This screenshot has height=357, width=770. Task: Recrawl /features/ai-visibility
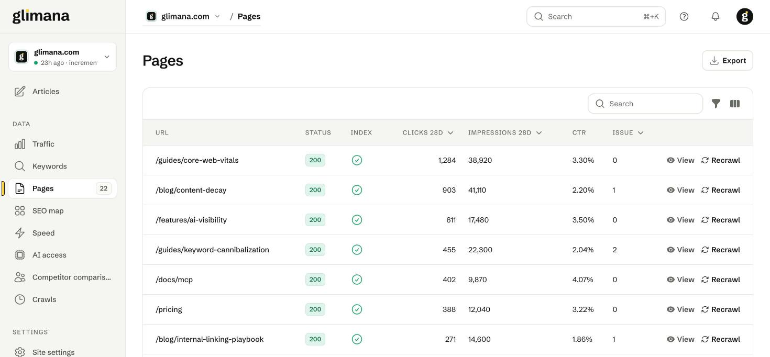tap(721, 220)
